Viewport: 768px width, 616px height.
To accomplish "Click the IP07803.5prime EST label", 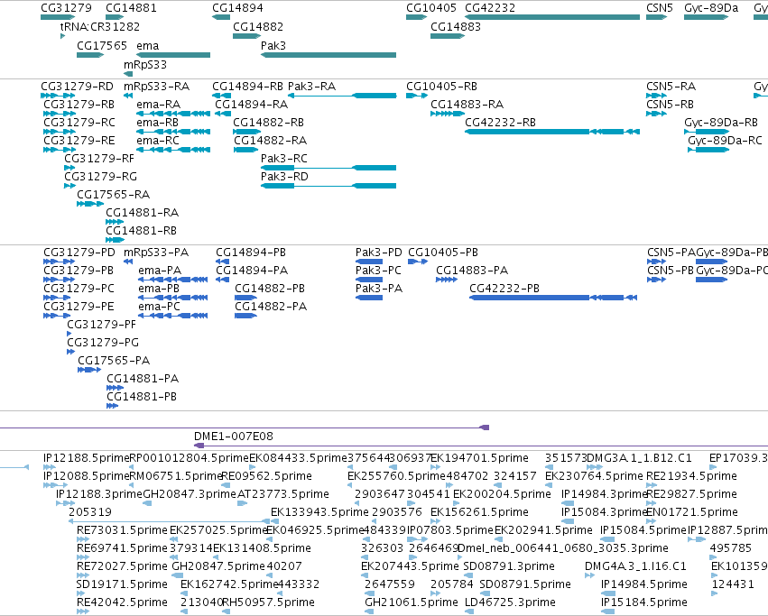I will pyautogui.click(x=450, y=530).
